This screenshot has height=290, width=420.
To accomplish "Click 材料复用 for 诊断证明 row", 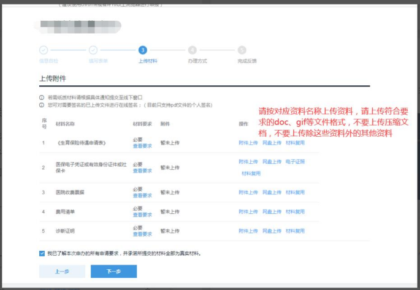I will point(295,231).
